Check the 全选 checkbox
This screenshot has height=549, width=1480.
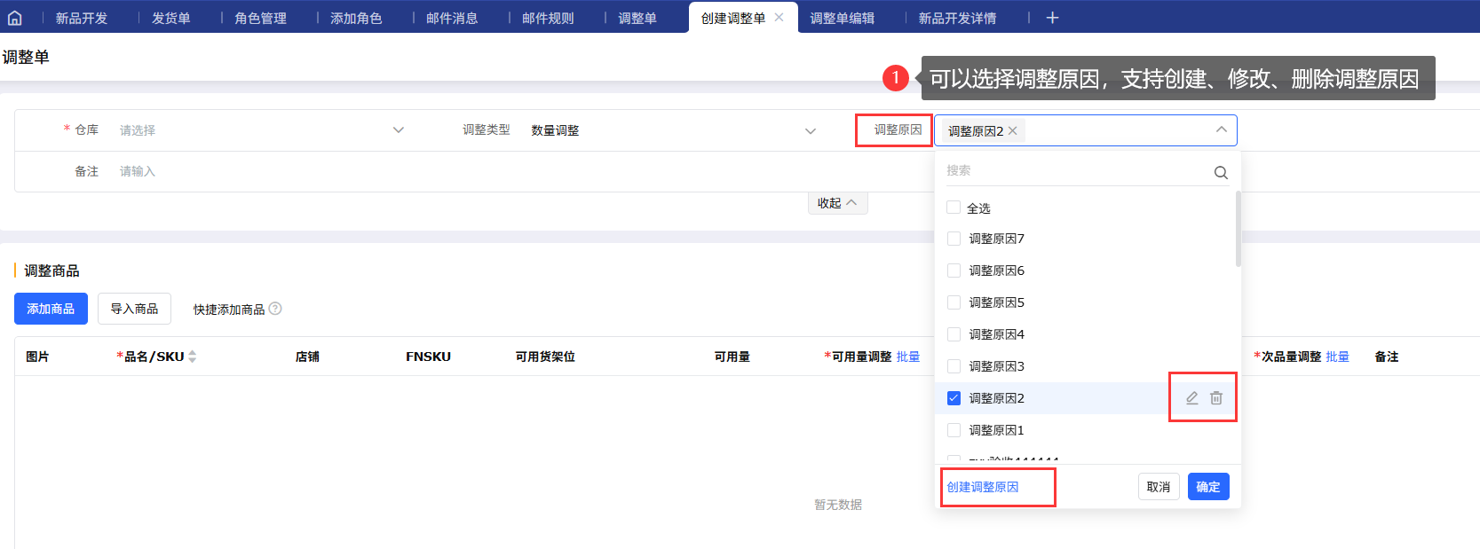(x=954, y=208)
